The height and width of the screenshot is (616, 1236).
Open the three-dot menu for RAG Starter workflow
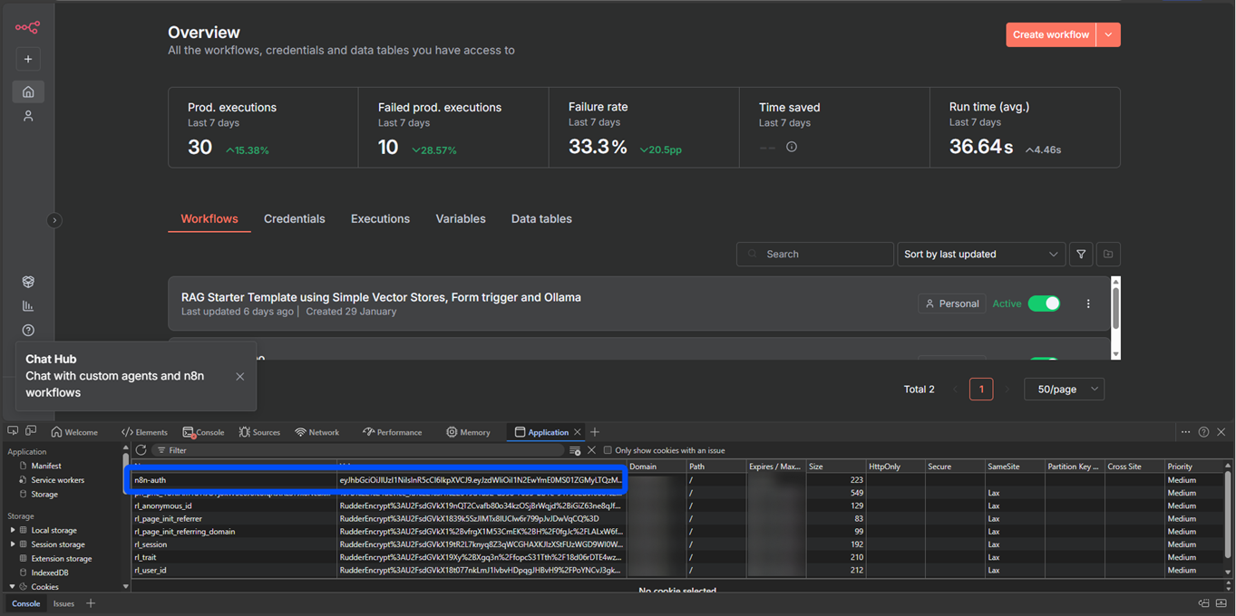tap(1088, 304)
